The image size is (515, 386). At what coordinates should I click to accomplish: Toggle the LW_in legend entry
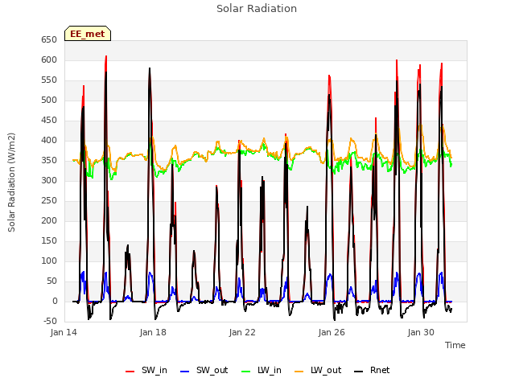262,370
